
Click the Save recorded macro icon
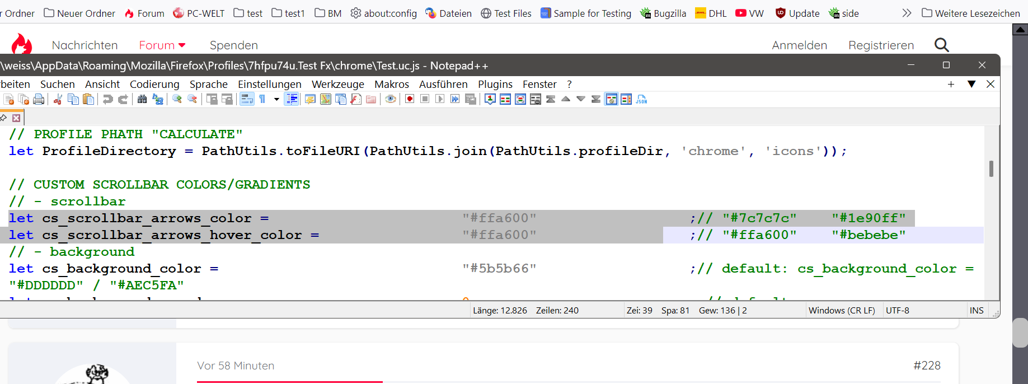tap(471, 99)
